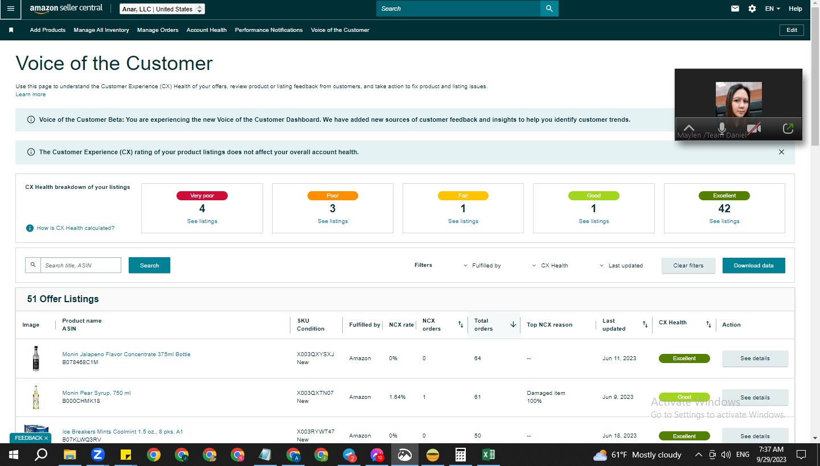
Task: Dismiss the CX rating notice with X
Action: click(x=781, y=152)
